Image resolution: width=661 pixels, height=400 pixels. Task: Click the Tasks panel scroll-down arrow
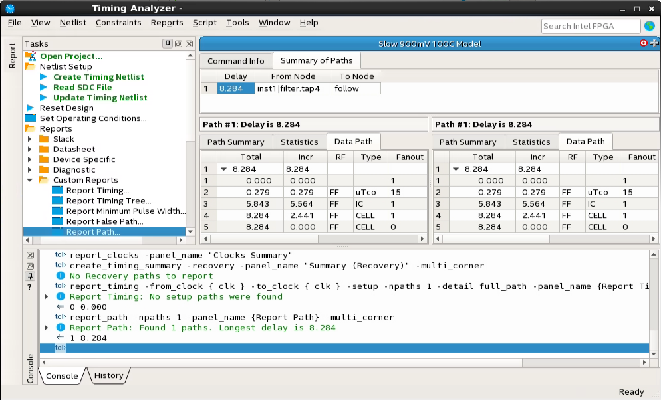click(190, 231)
